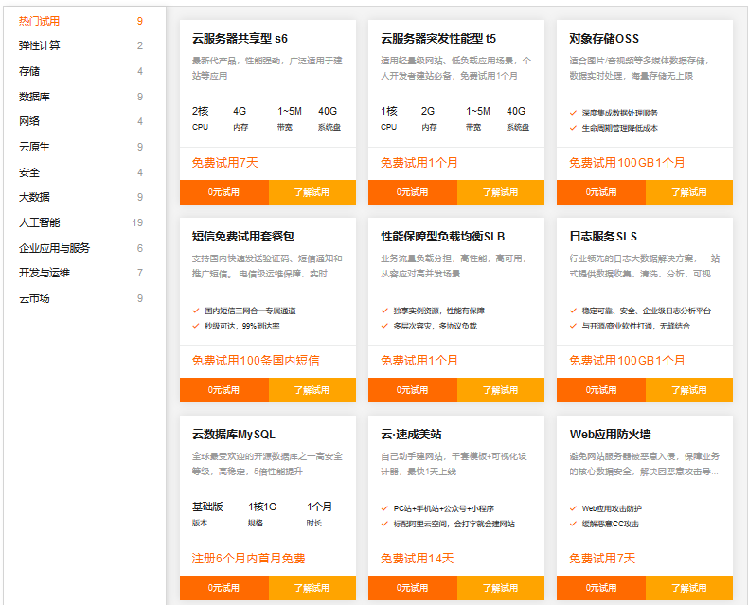The image size is (748, 605).
Task: Open the 云·速成美站 product title
Action: 411,435
